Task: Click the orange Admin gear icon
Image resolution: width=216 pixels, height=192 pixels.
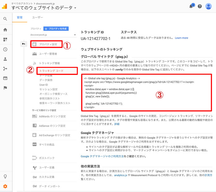Action: [x=5, y=186]
